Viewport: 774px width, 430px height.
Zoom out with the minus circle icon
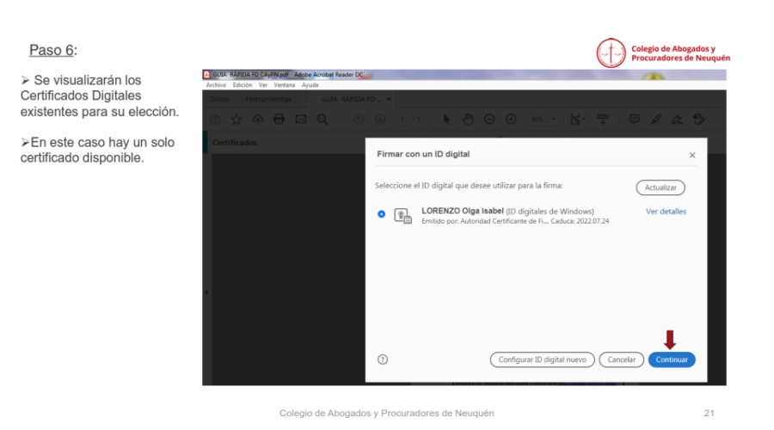pyautogui.click(x=489, y=119)
